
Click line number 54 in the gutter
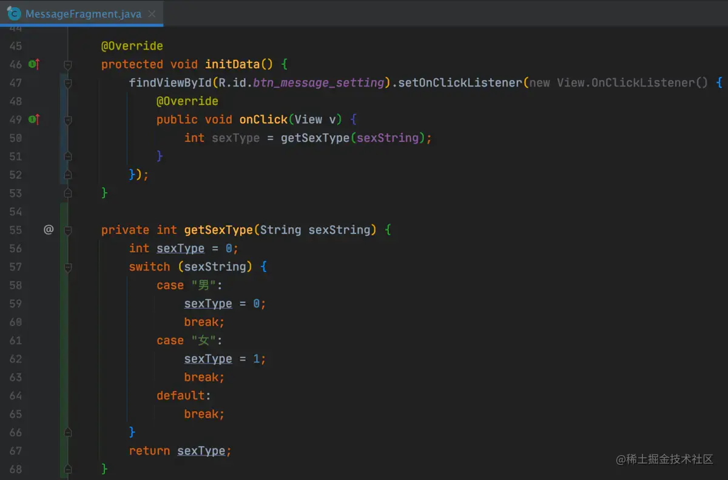click(x=15, y=212)
